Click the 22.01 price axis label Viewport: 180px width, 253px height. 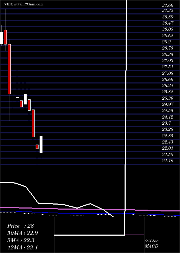pos(168,148)
